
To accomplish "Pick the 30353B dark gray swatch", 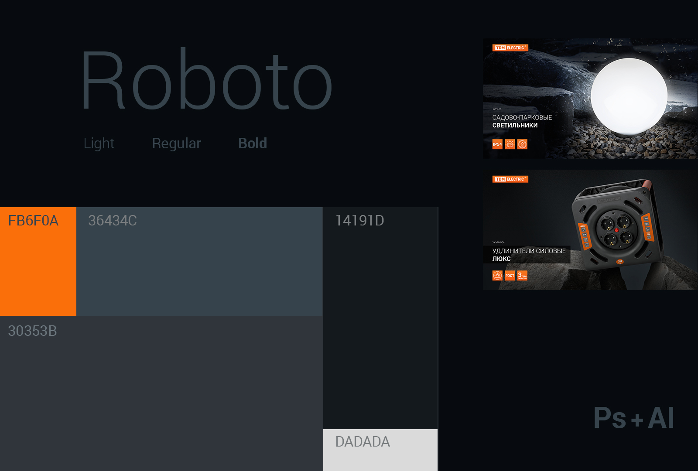I will [x=161, y=392].
